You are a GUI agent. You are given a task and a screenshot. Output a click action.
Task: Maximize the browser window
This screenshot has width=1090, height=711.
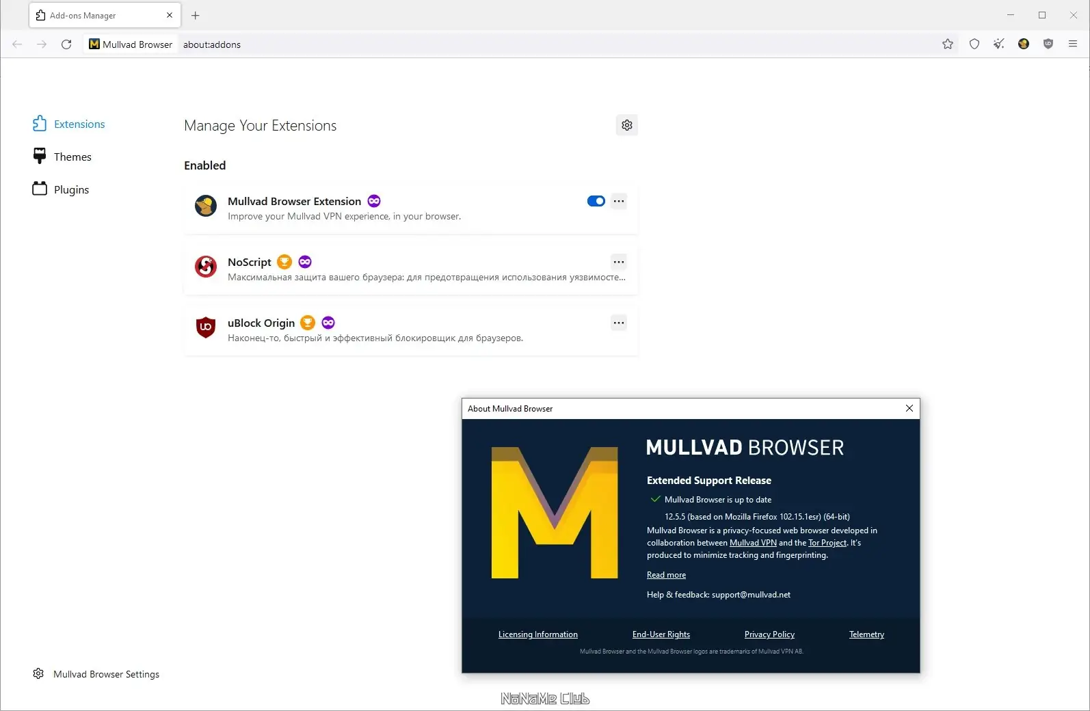1042,15
